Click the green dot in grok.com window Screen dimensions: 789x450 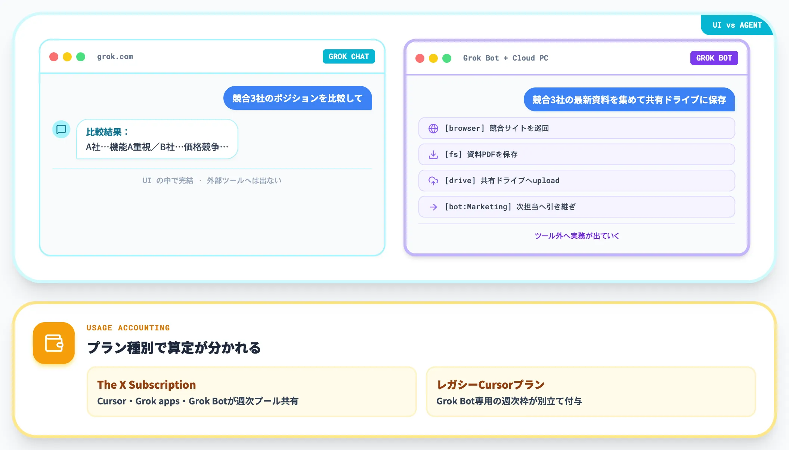coord(81,57)
